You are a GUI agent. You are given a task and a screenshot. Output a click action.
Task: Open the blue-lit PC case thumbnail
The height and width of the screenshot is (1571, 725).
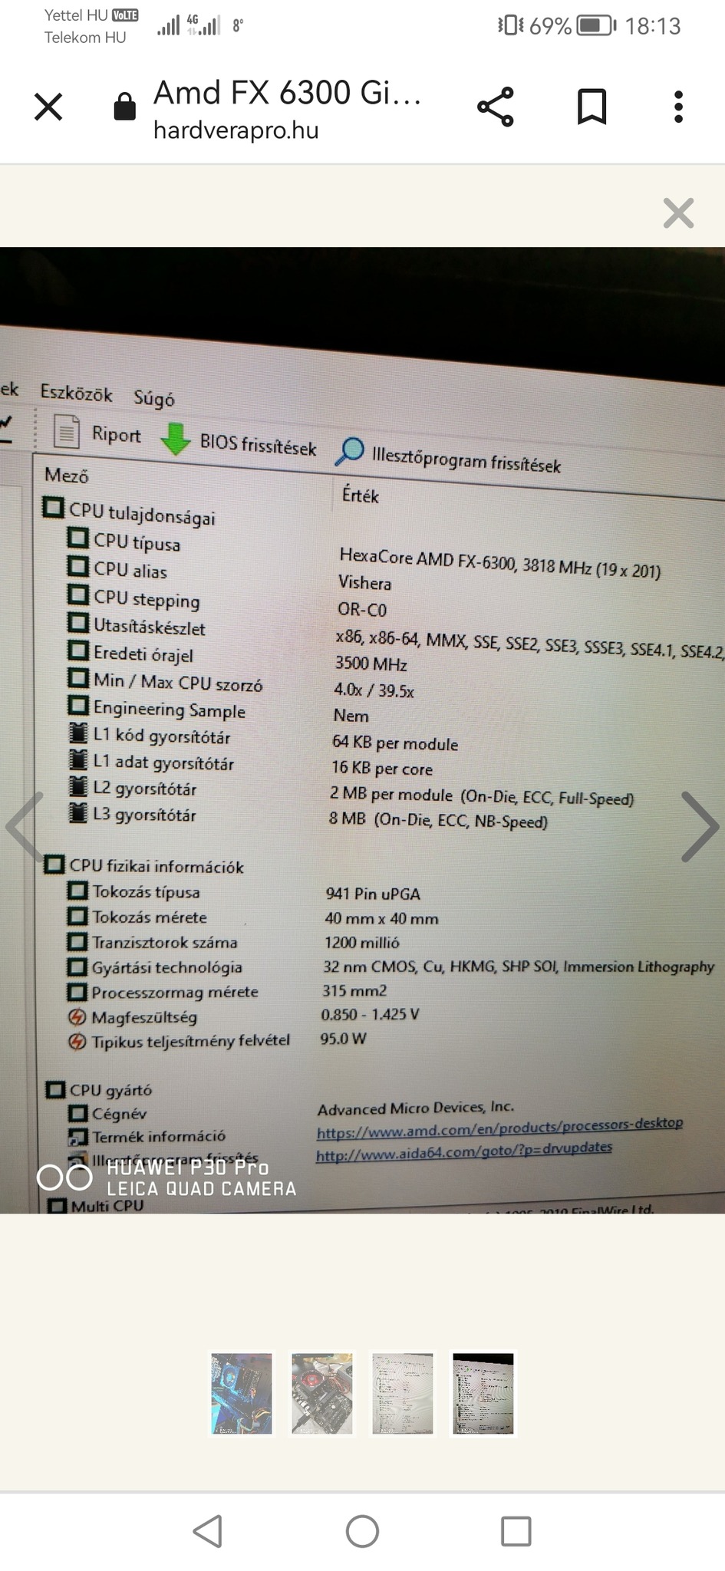click(x=242, y=1393)
